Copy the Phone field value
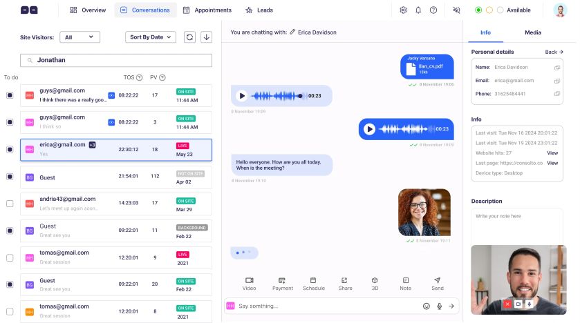Image resolution: width=580 pixels, height=323 pixels. 557,94
